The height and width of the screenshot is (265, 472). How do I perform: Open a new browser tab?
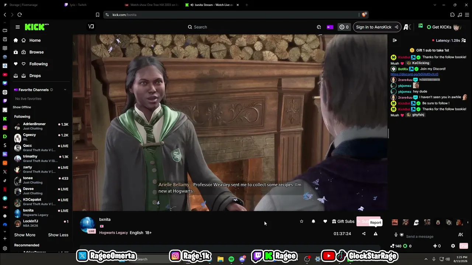(x=247, y=5)
